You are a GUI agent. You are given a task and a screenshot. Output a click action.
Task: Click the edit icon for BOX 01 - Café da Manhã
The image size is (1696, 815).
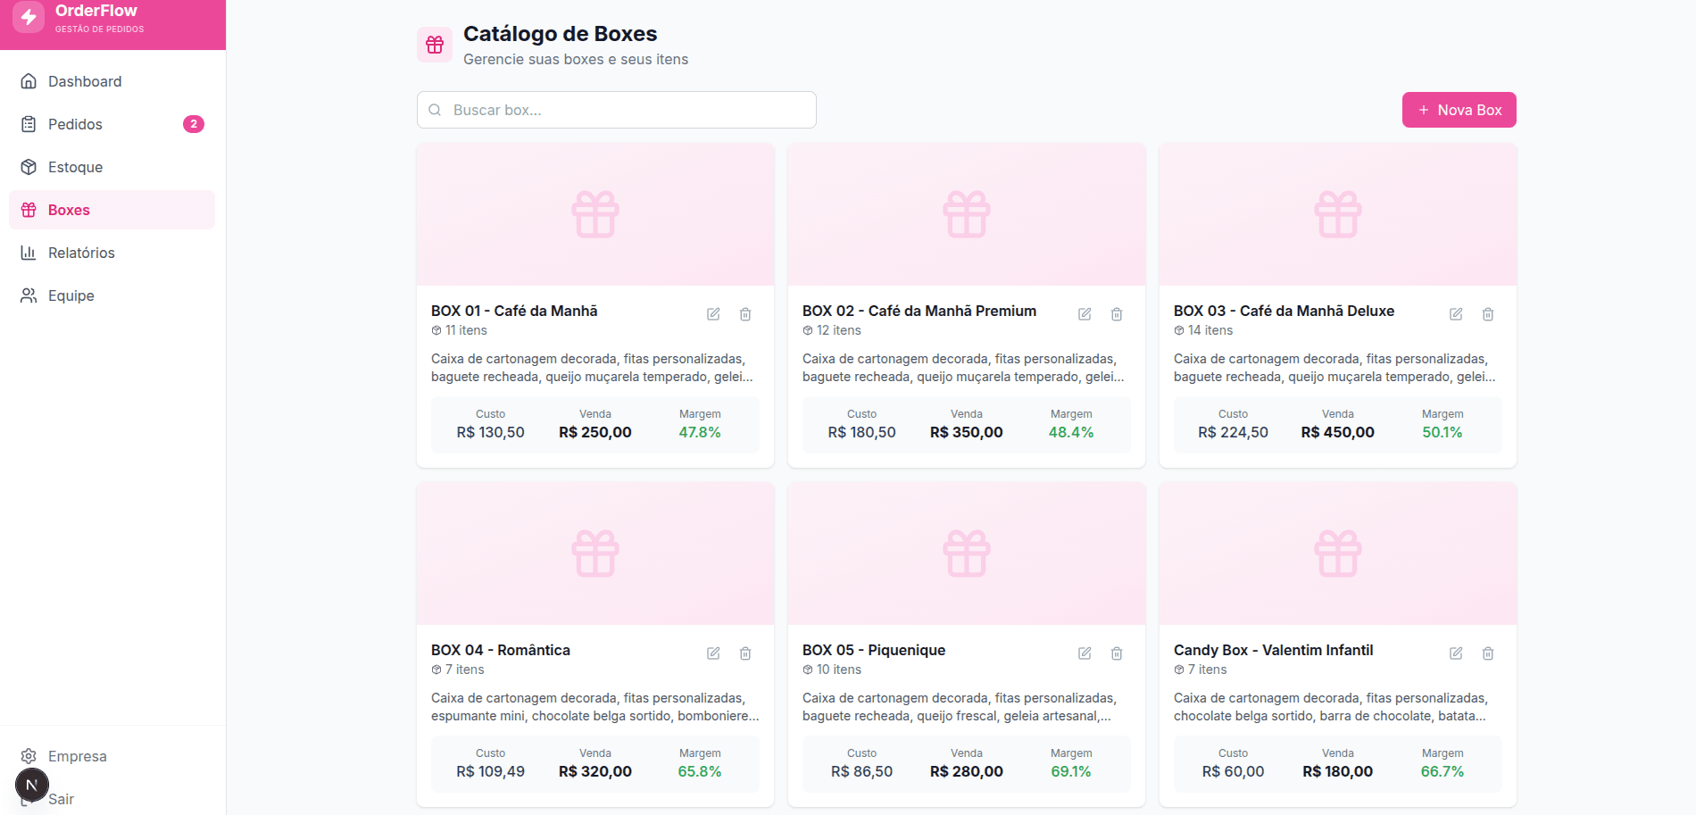(713, 314)
